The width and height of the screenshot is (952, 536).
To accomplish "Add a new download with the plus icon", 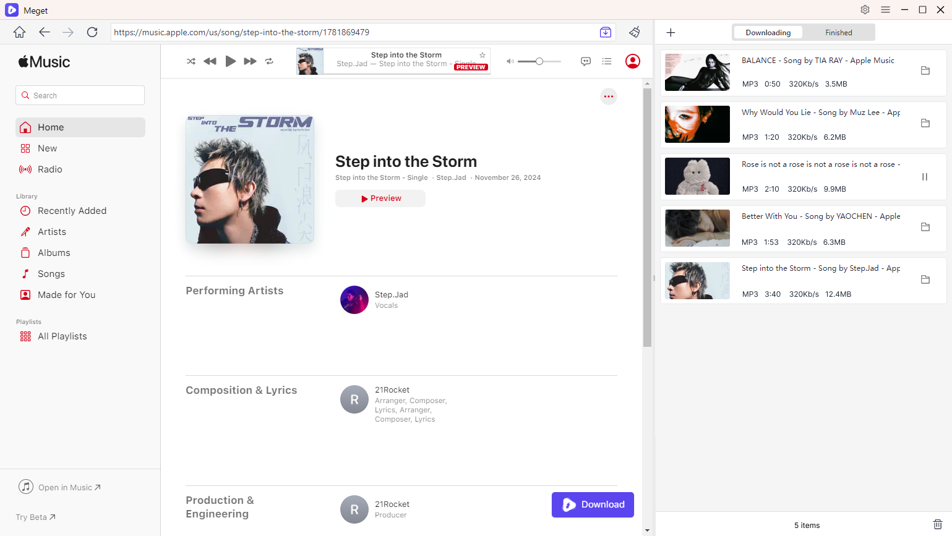I will click(671, 32).
